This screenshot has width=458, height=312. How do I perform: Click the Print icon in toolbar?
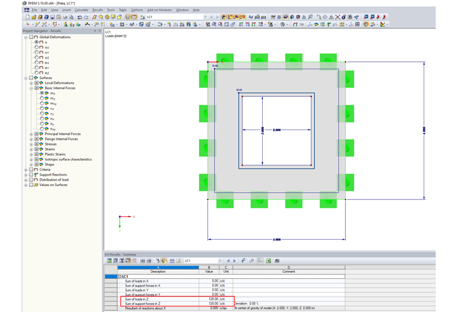coord(65,17)
